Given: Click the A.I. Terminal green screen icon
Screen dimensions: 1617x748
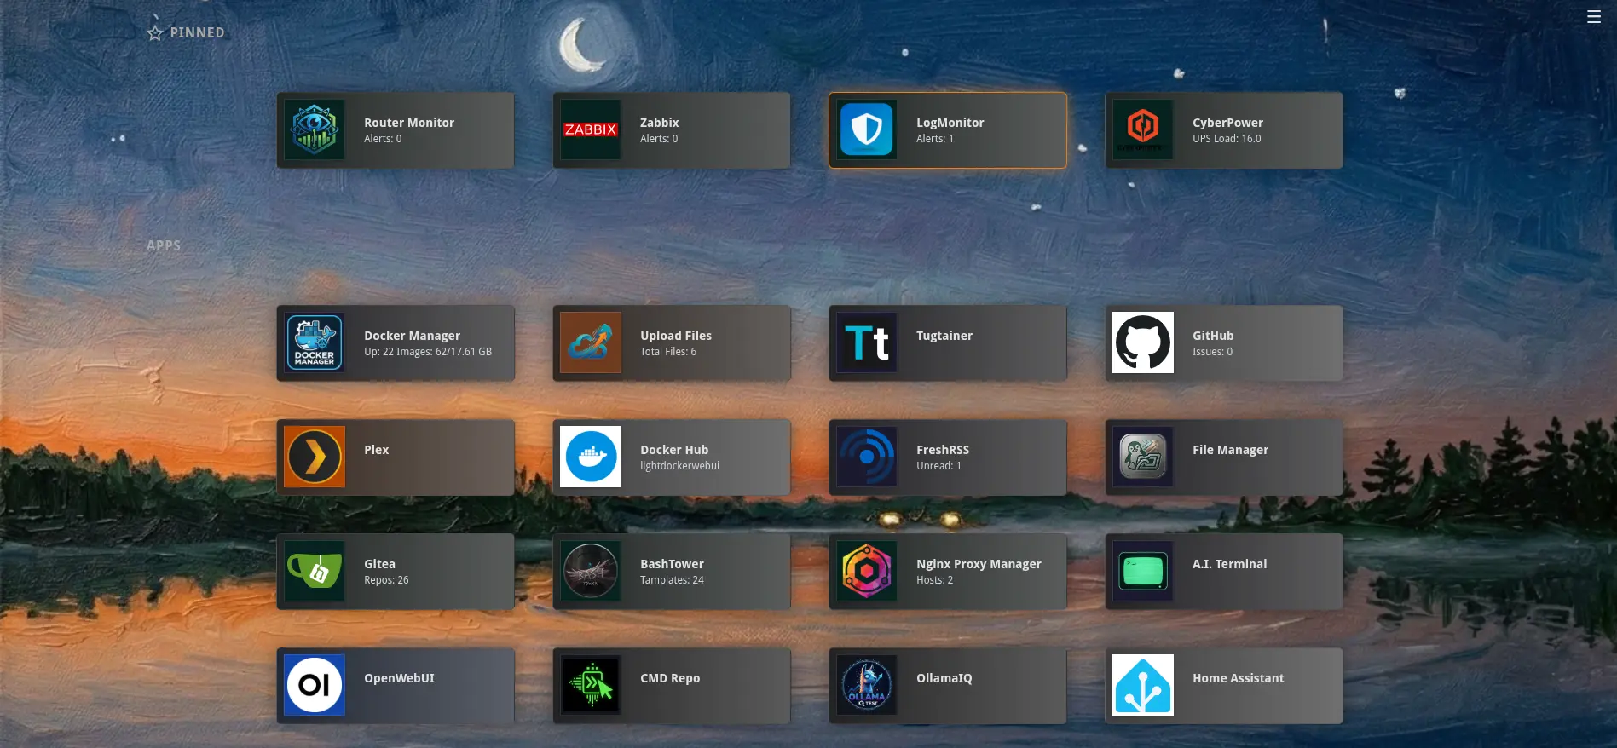Looking at the screenshot, I should click(1143, 571).
